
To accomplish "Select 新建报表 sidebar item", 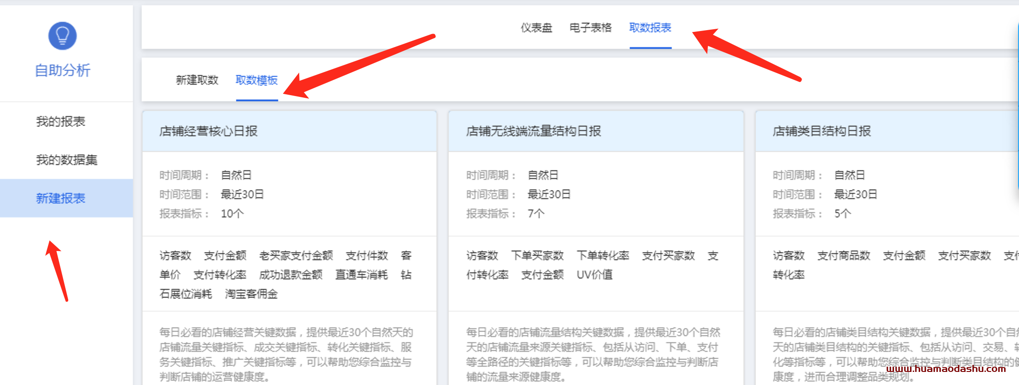I will point(60,198).
